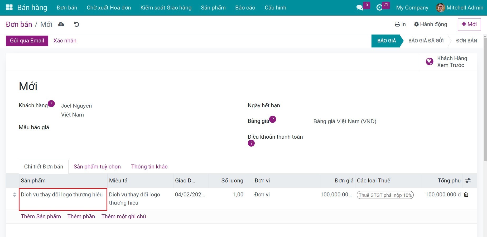487x237 pixels.
Task: Click the Khách hàng help question mark
Action: tap(51, 104)
